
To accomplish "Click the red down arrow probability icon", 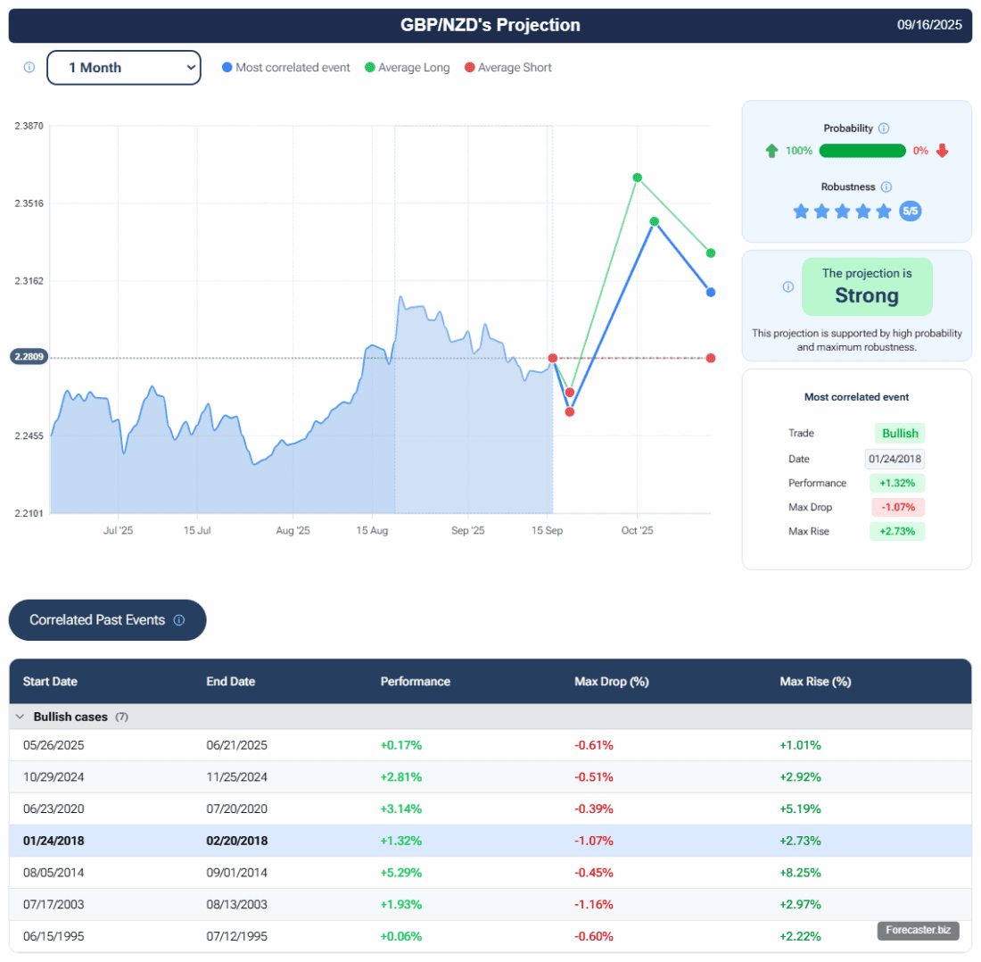I will coord(942,151).
